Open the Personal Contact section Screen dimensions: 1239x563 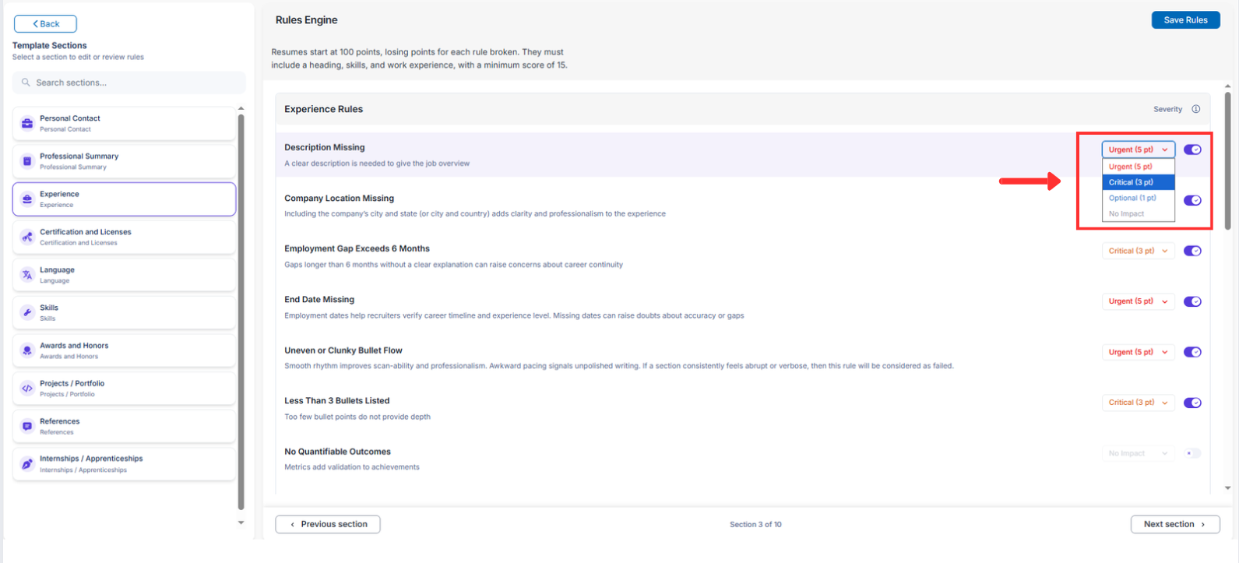(x=124, y=123)
